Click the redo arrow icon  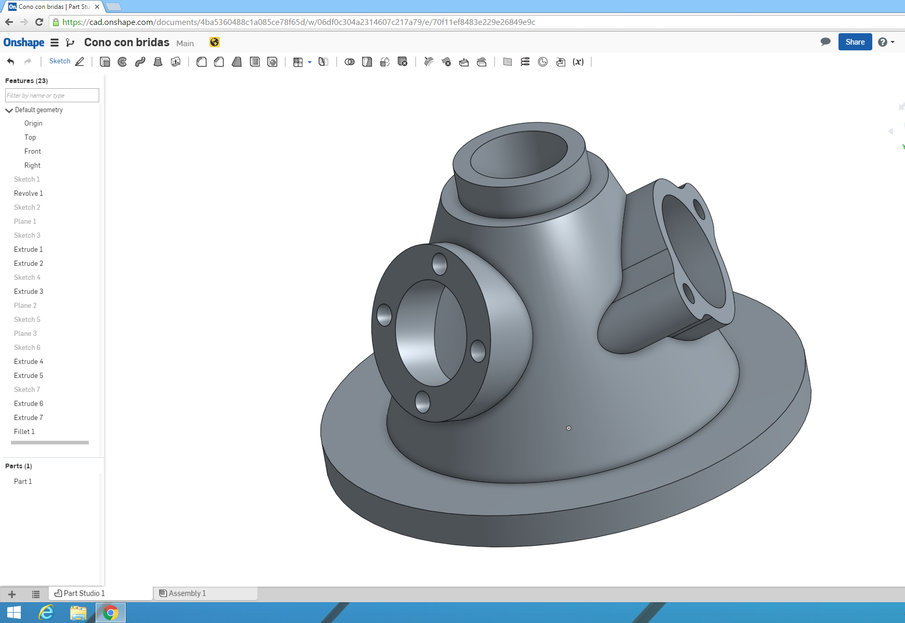pos(28,62)
